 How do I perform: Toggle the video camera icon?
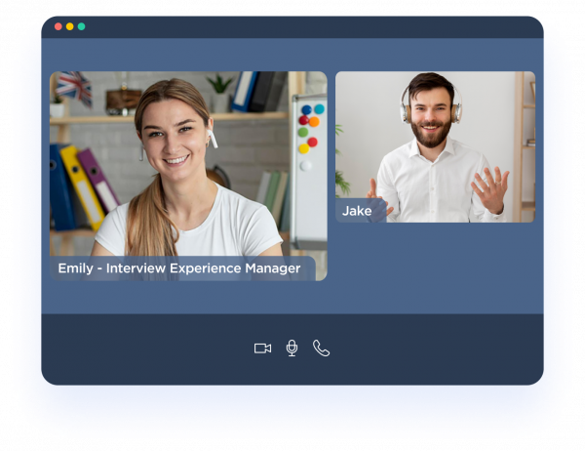(x=262, y=348)
